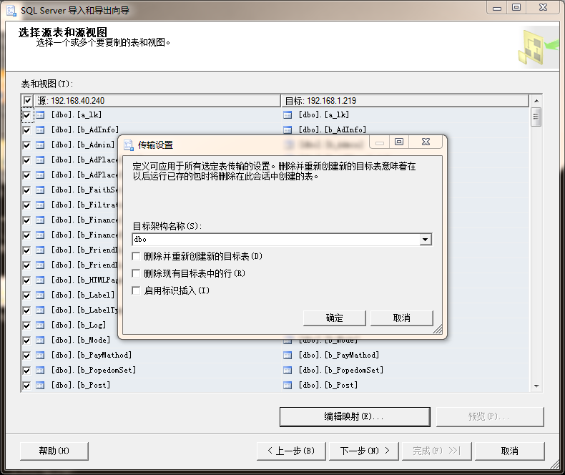
Task: Click the table icon beside source [dbo].[b_AdInfo]
Action: 40,130
